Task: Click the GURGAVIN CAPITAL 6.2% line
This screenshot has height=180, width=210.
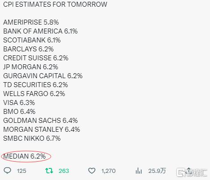Action: [x=43, y=76]
